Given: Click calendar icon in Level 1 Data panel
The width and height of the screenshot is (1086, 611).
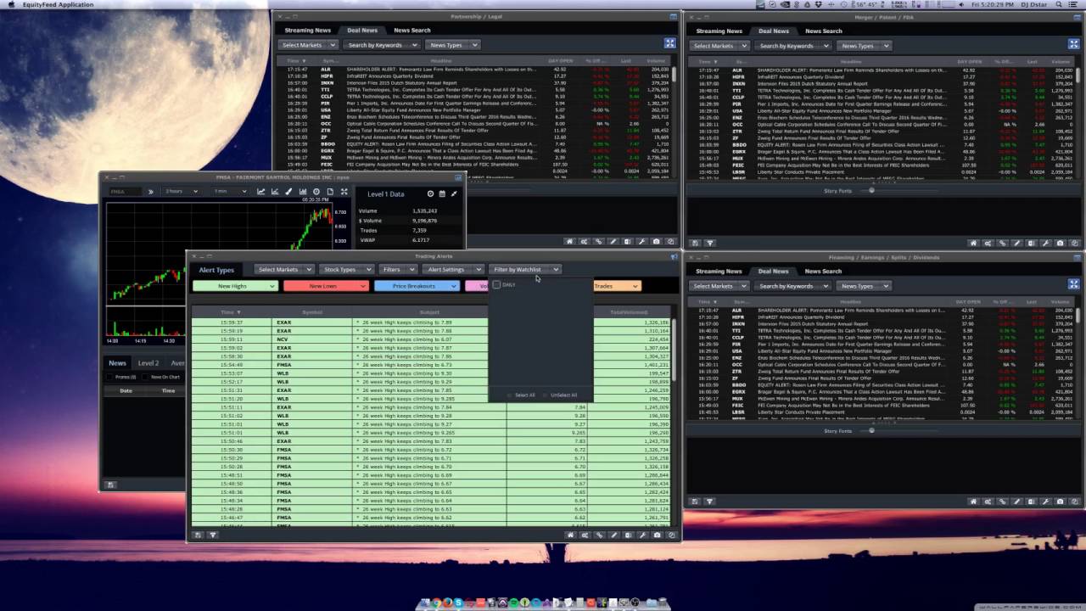Looking at the screenshot, I should point(442,193).
